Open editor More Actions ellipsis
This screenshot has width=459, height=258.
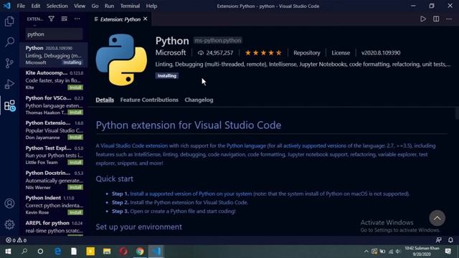click(449, 19)
